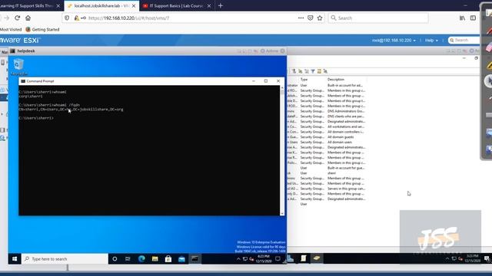This screenshot has width=492, height=276.
Task: Select the pink eraser annotation tool
Action: pos(489,48)
